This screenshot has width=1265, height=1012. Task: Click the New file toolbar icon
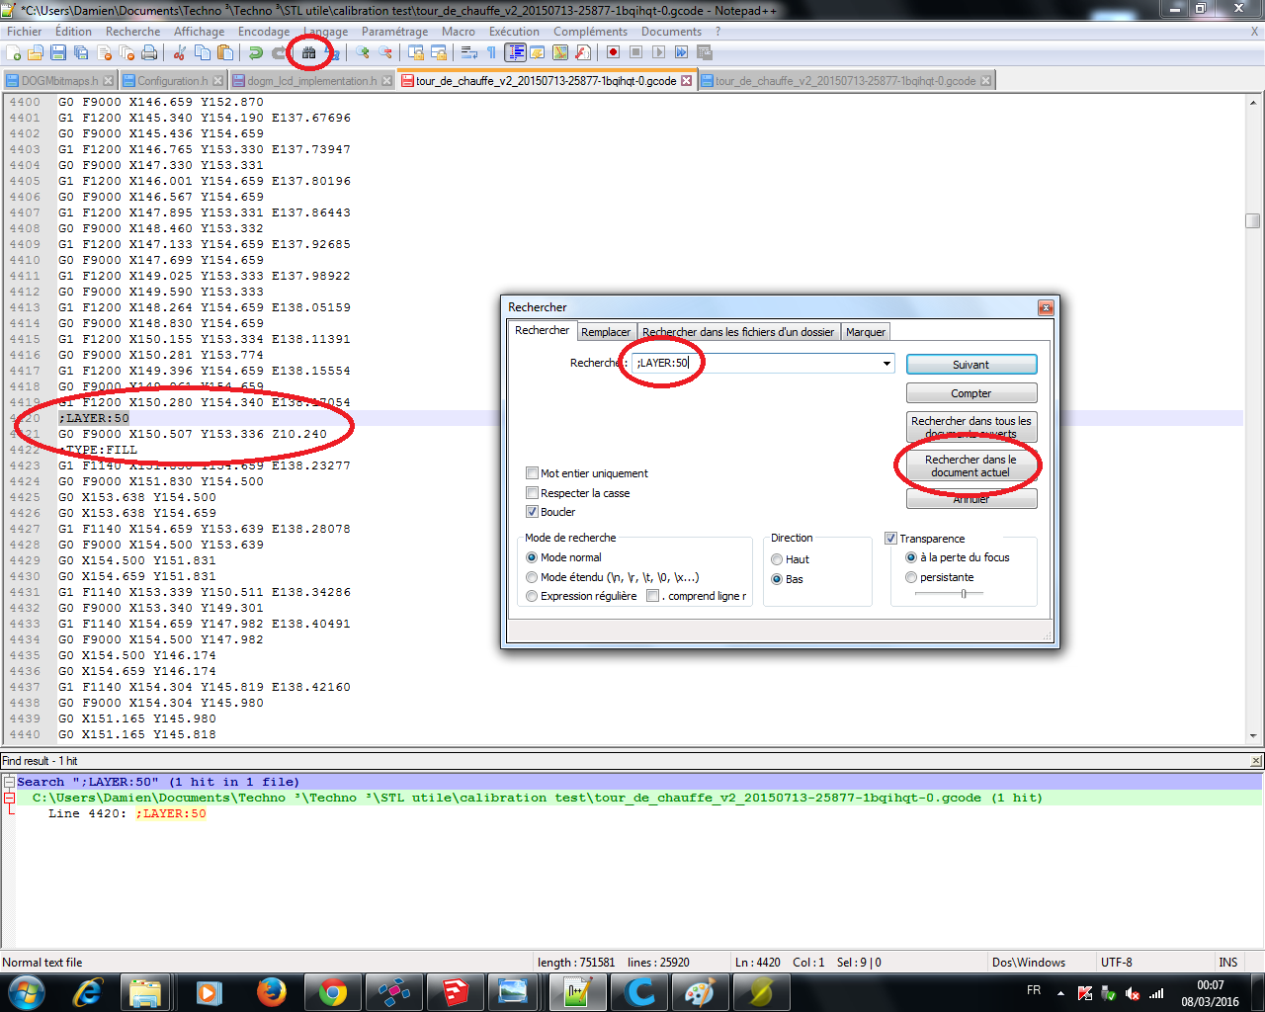14,52
